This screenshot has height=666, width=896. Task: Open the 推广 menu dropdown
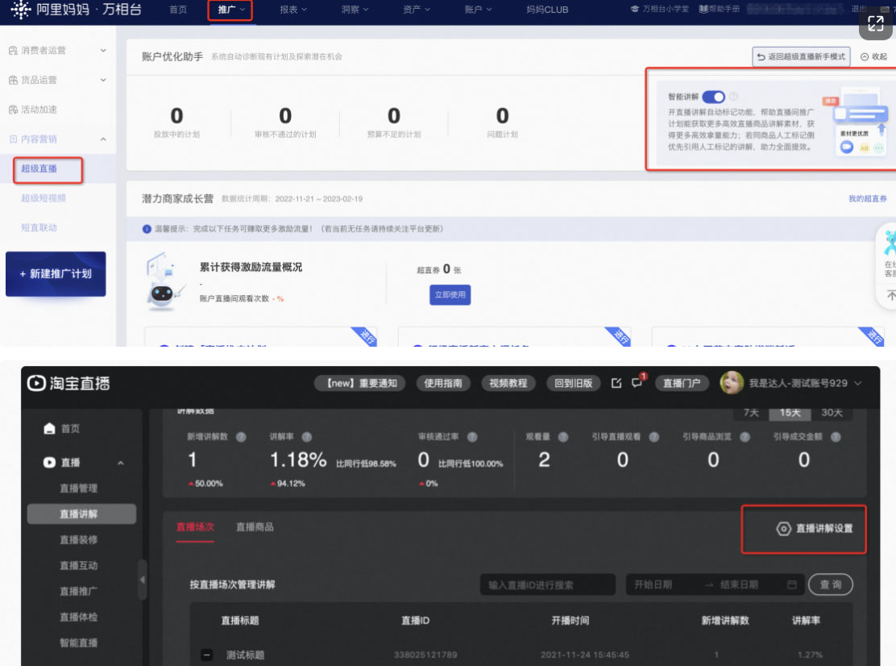(230, 10)
